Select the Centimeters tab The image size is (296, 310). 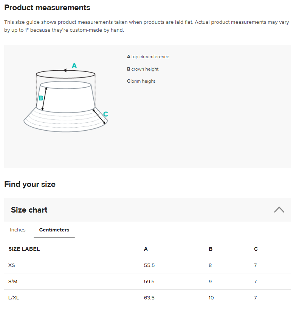point(54,230)
